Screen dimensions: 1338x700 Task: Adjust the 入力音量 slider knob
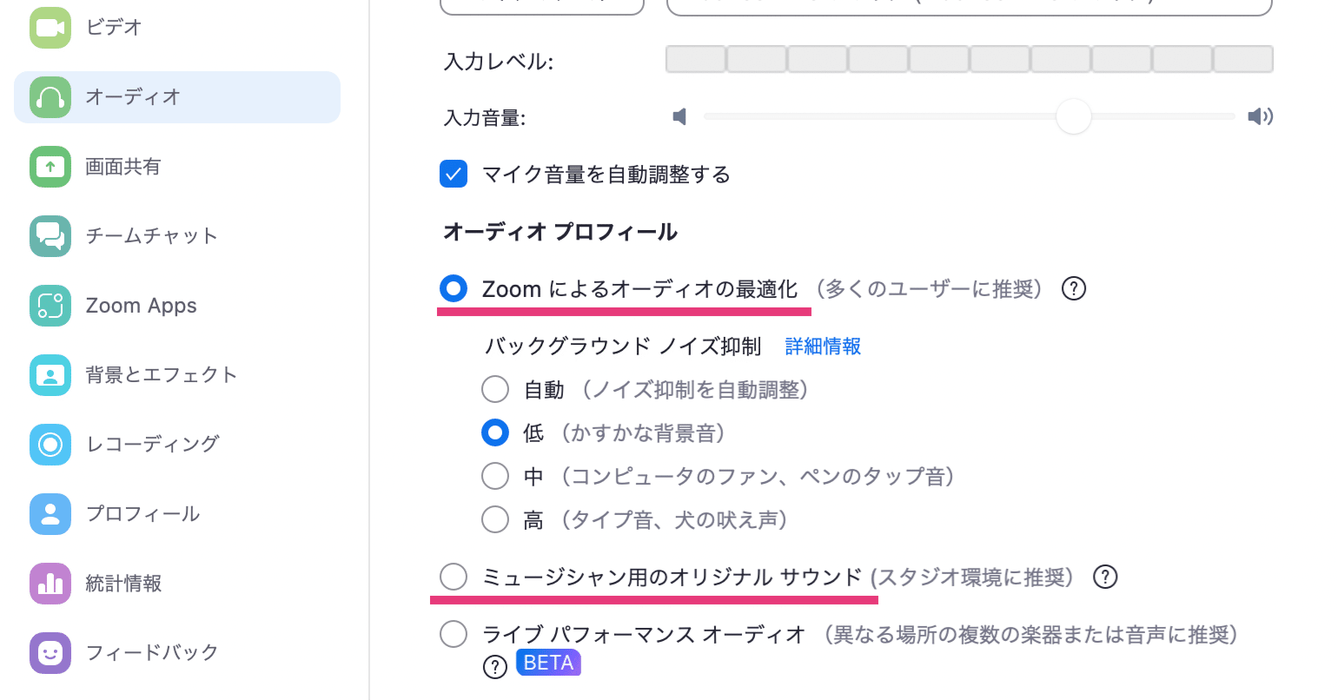[1074, 116]
